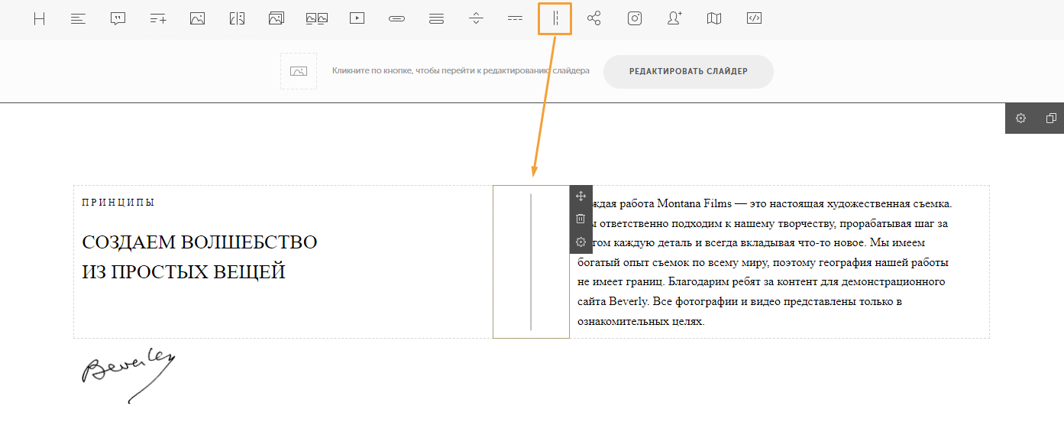Open section settings gear at right edge

pyautogui.click(x=1020, y=118)
